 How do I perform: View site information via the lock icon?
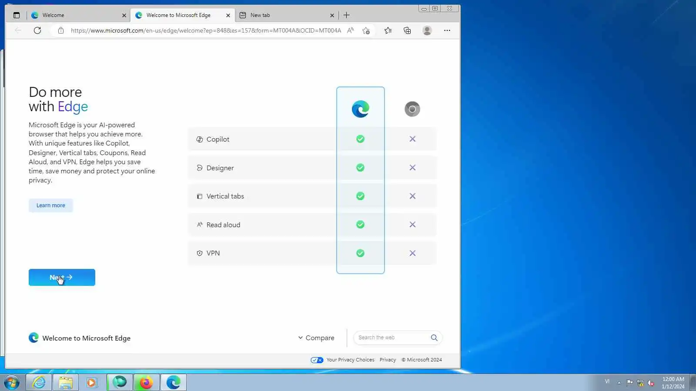pos(61,30)
